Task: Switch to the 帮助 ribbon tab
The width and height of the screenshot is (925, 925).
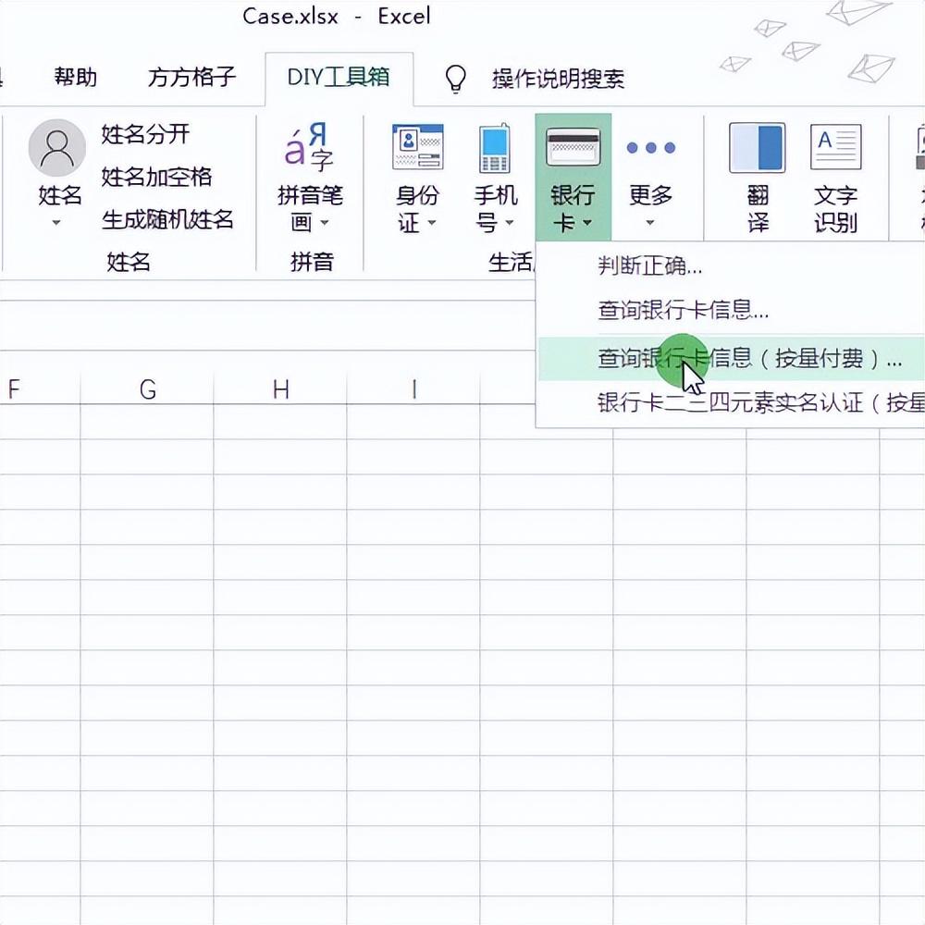Action: (x=76, y=78)
